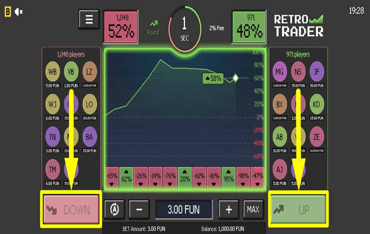Select the 95% history result tile

229,178
